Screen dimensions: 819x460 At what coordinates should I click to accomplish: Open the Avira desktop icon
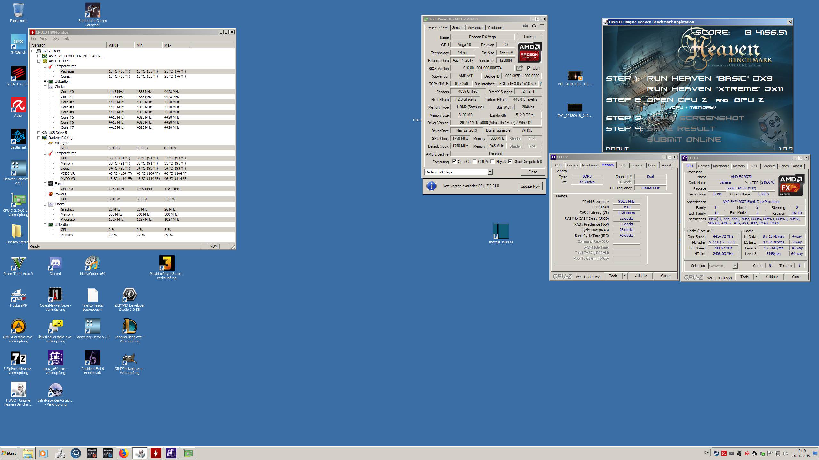[x=18, y=105]
